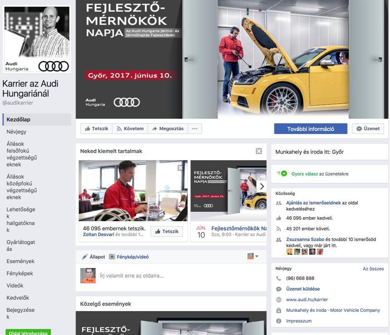This screenshot has height=335, width=390.
Task: Click the featured event thumbnail image
Action: click(x=228, y=190)
